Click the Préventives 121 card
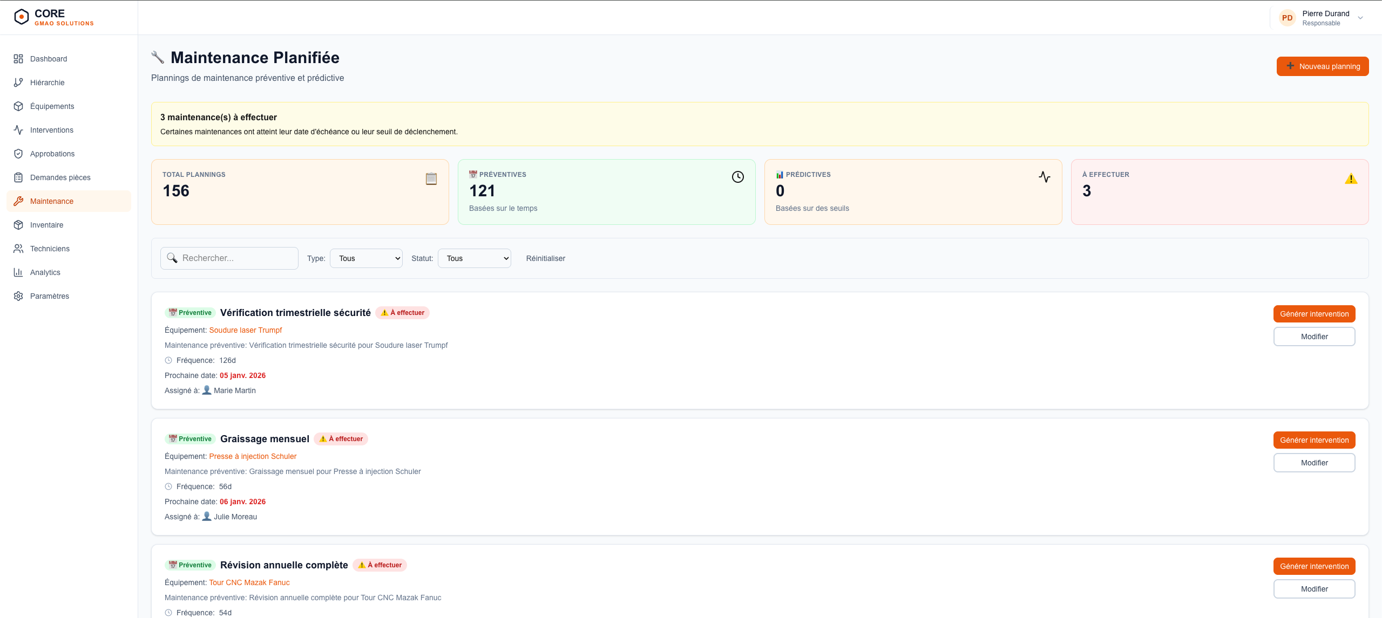The height and width of the screenshot is (618, 1382). click(x=607, y=192)
